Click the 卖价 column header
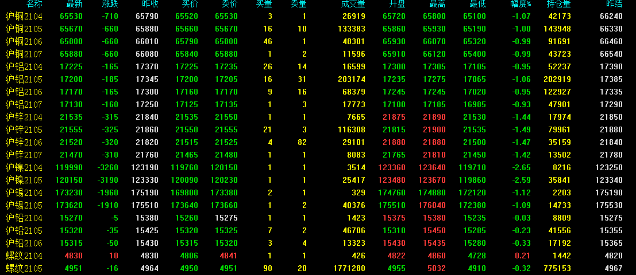636x275 pixels. click(230, 5)
